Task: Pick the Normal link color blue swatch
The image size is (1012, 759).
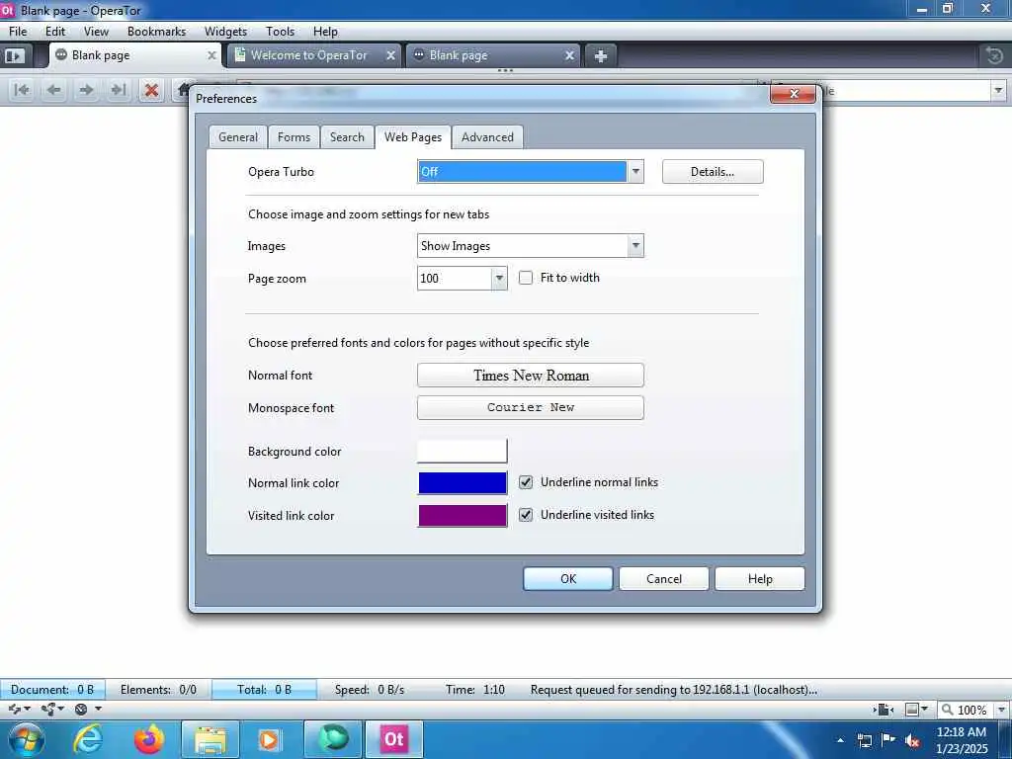Action: click(463, 482)
